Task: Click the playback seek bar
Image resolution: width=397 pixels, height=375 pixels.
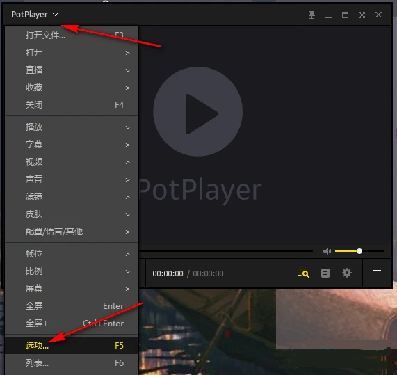Action: 226,251
